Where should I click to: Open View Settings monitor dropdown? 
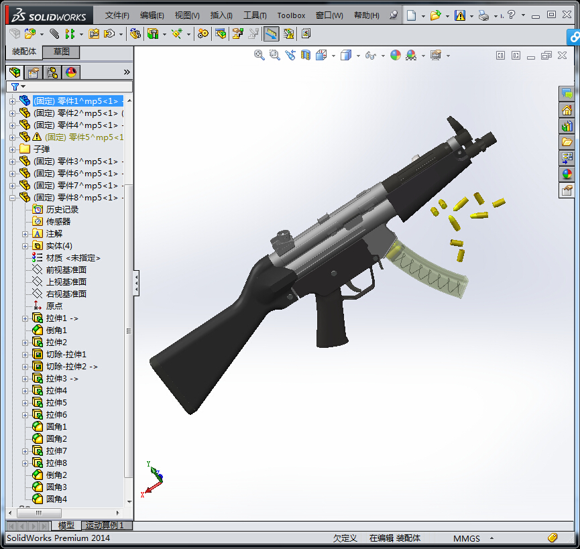[448, 56]
